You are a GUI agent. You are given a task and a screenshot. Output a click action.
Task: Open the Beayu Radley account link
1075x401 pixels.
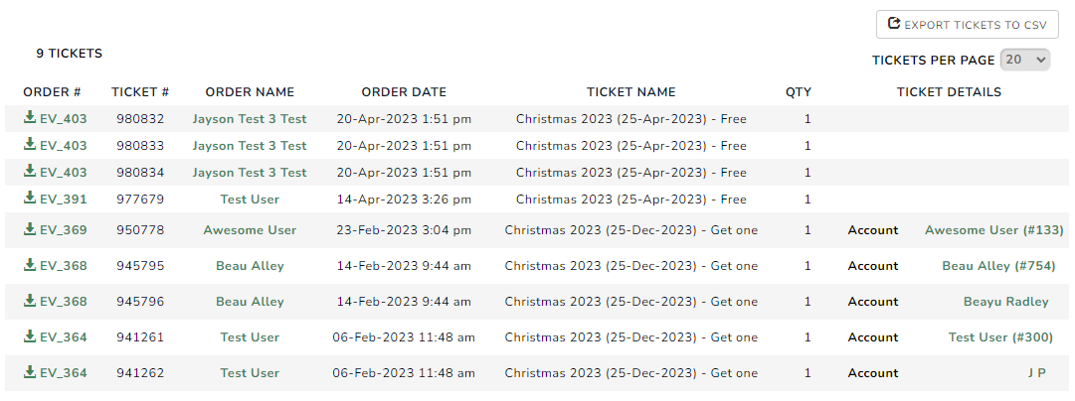1005,301
